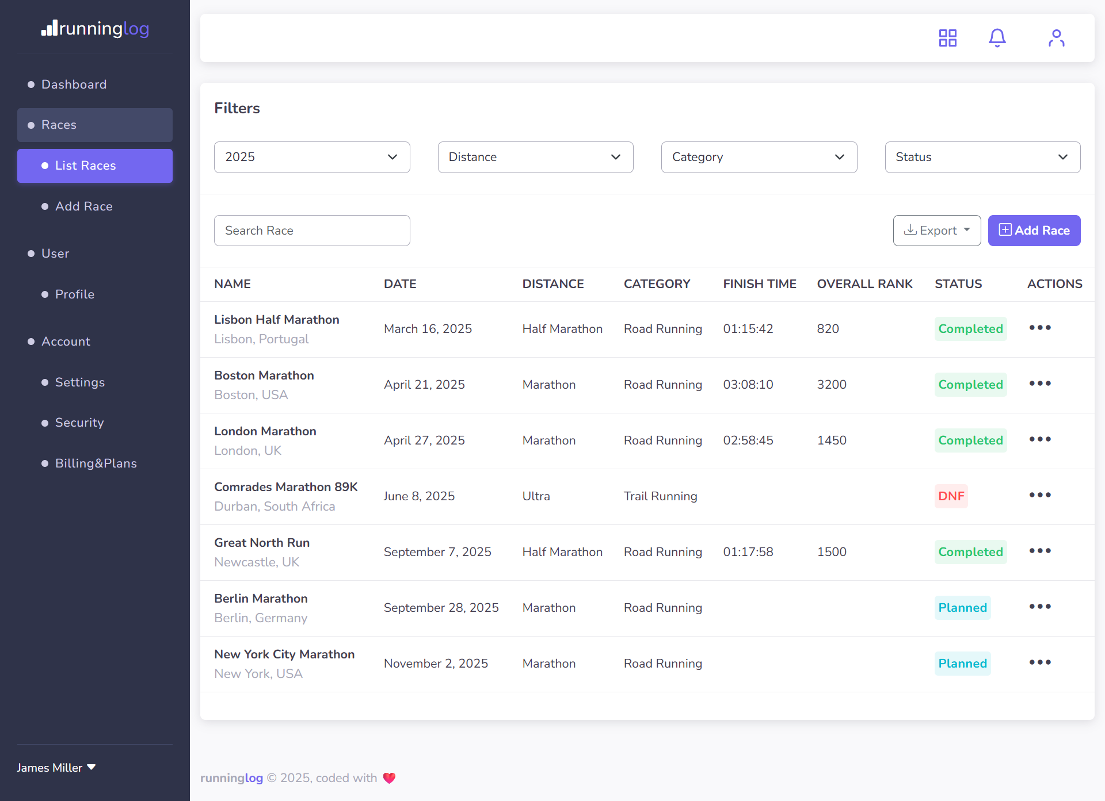This screenshot has height=801, width=1105.
Task: Open the notifications bell
Action: tap(997, 38)
